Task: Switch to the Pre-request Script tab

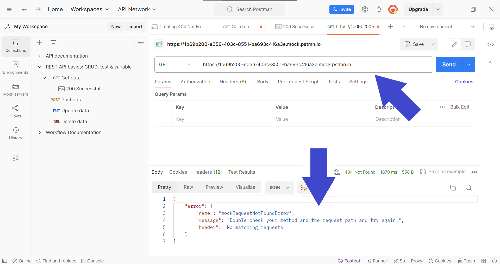Action: point(298,82)
